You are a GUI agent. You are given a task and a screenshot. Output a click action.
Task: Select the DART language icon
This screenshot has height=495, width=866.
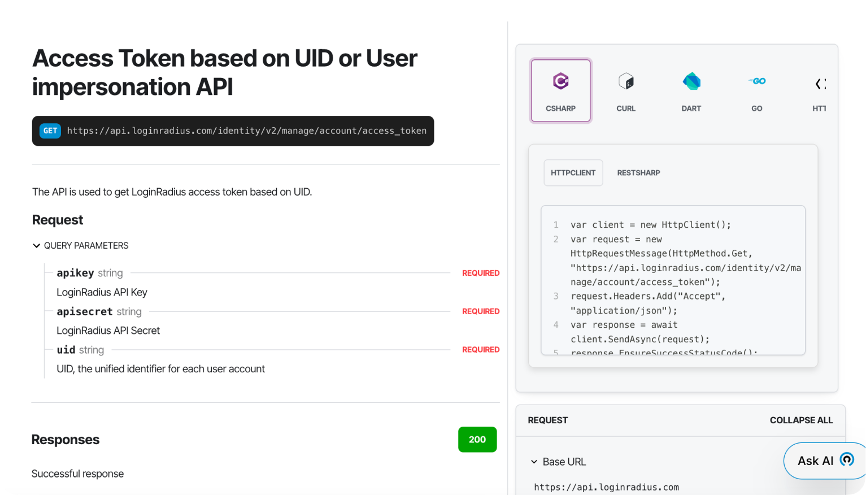coord(691,90)
